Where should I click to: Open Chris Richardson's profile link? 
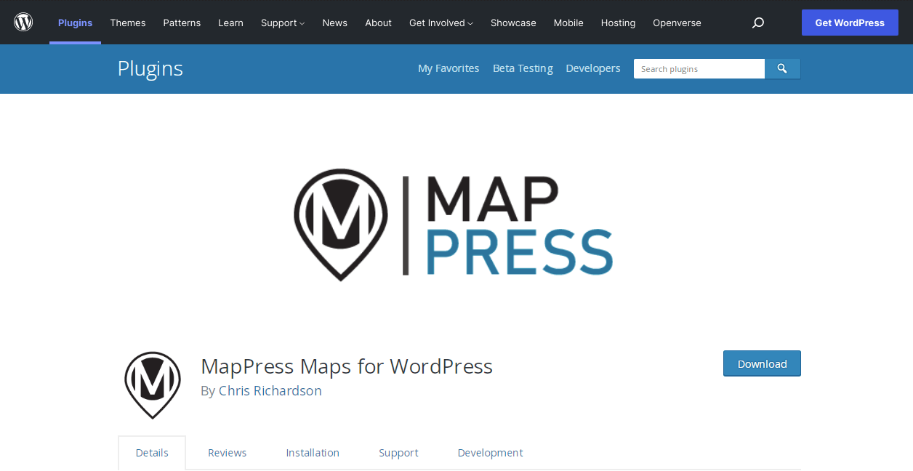coord(270,390)
